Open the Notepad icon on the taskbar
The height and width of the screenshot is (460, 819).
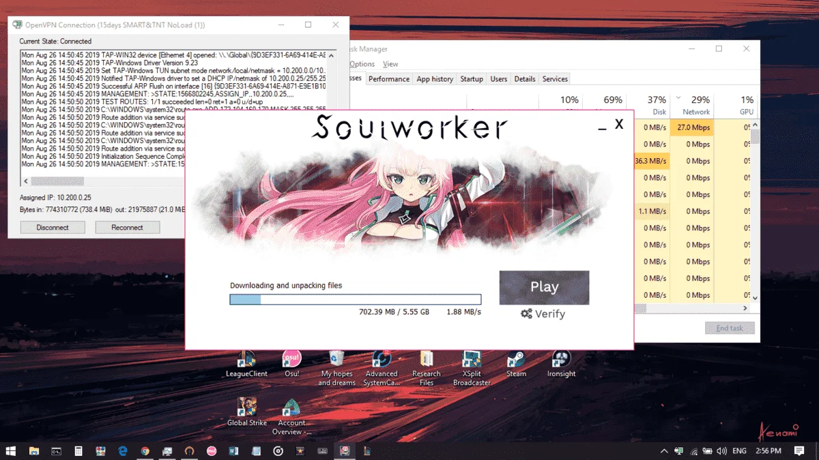click(256, 450)
